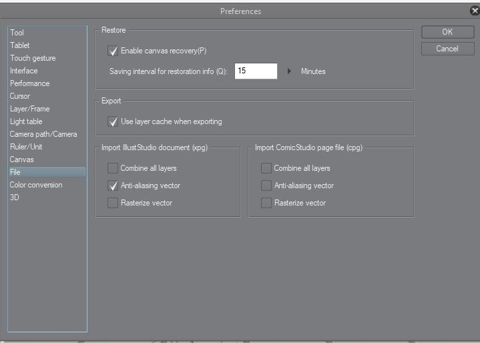480x343 pixels.
Task: Enable Anti-aliasing vector for ComicStudio page
Action: (266, 186)
